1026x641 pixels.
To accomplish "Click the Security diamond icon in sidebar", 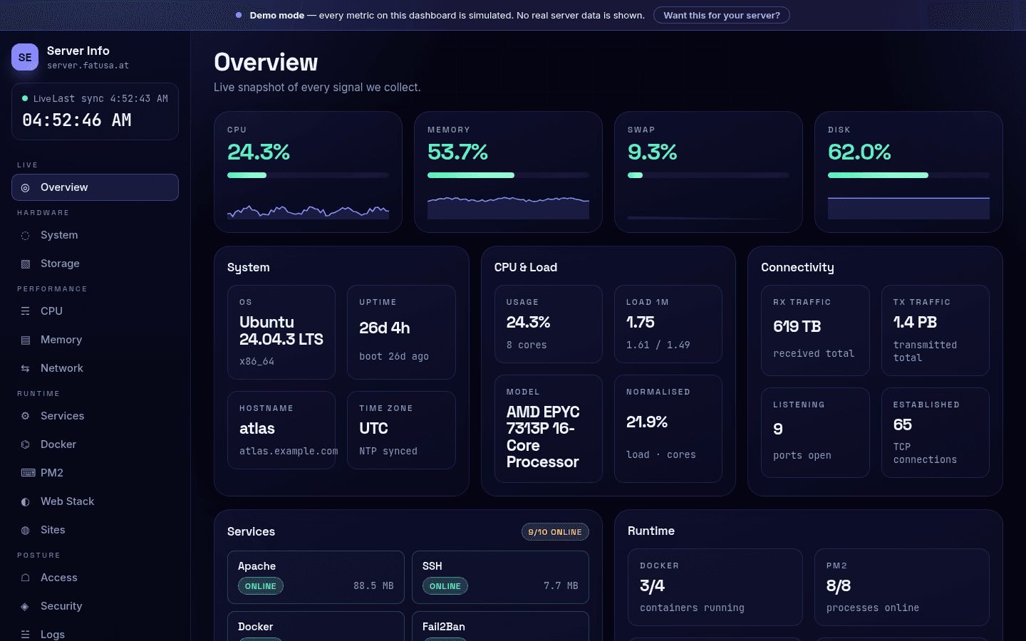I will (x=26, y=607).
